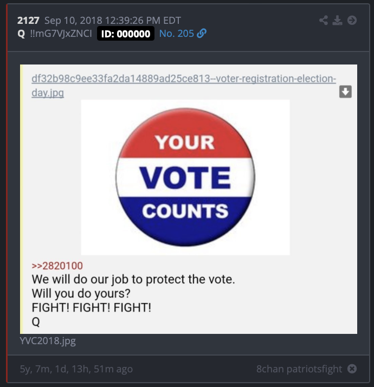
Task: Follow the >>2820100 reply reference
Action: point(57,266)
